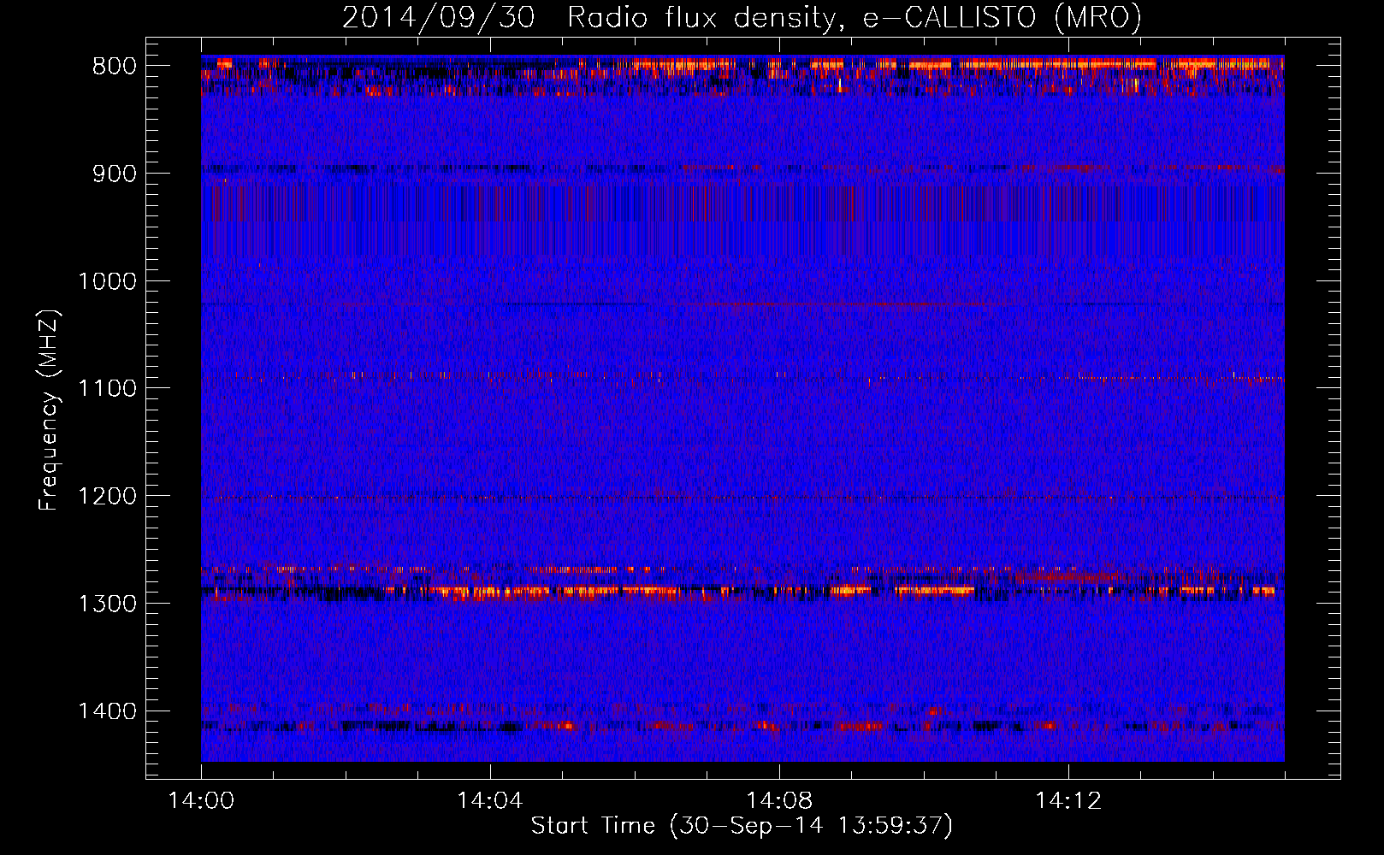Click the 14:00 time tick label

coord(201,801)
